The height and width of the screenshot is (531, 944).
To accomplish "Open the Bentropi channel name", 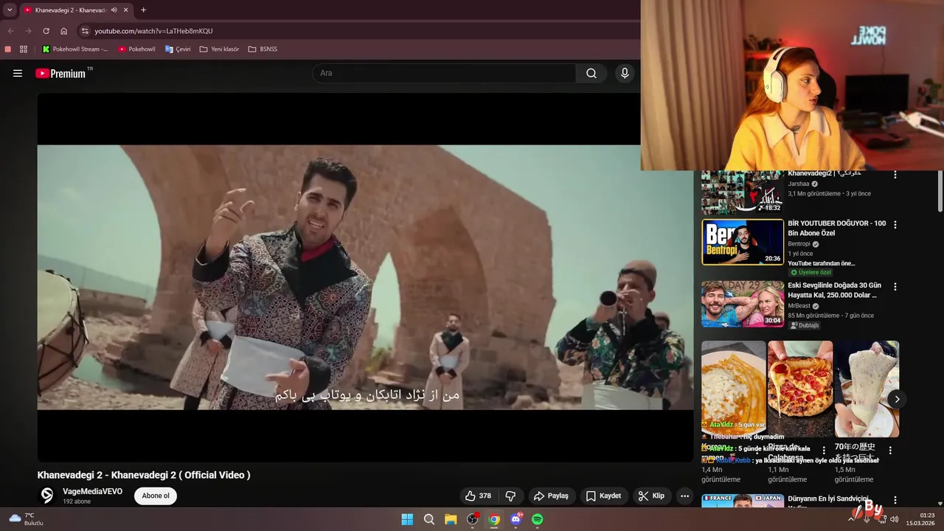I will point(799,243).
